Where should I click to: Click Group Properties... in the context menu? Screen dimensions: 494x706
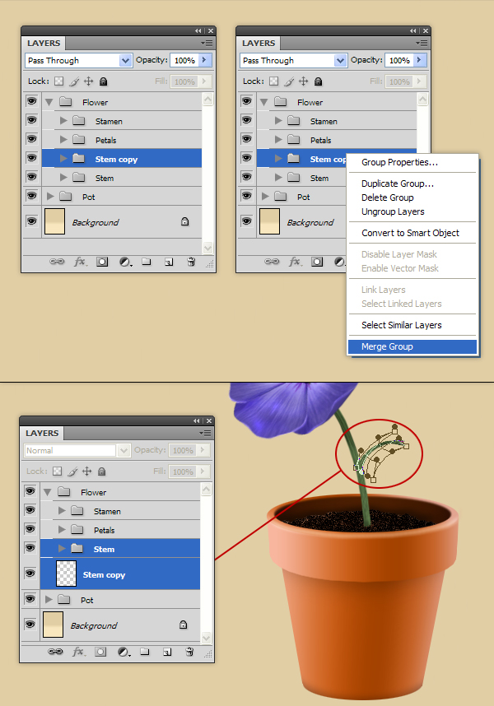click(x=399, y=162)
